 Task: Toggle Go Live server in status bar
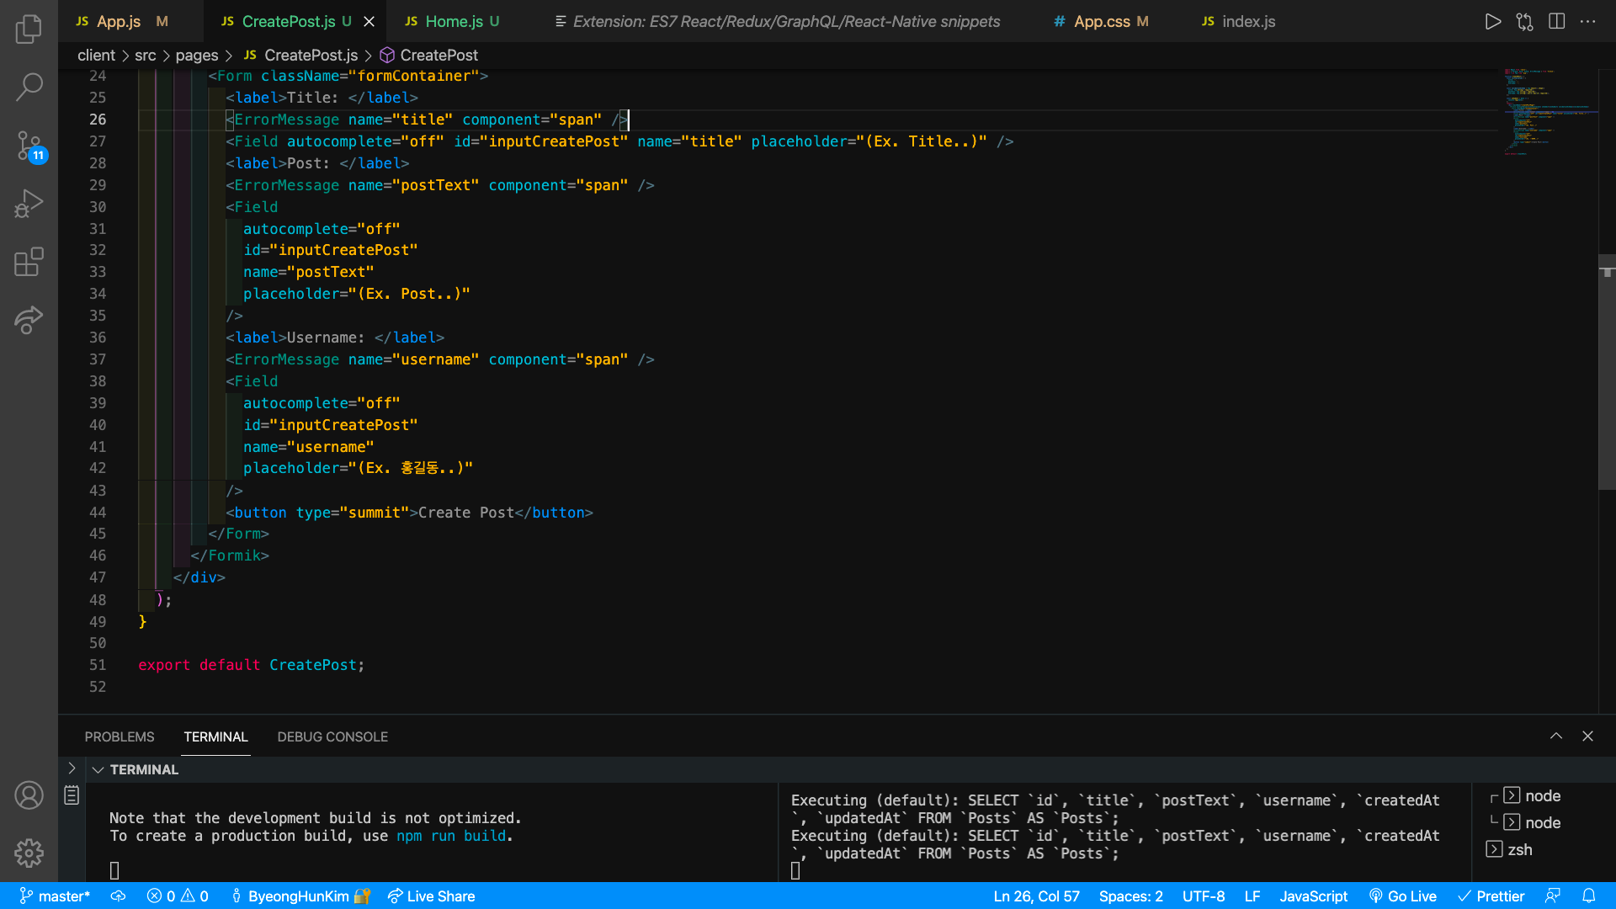click(x=1403, y=896)
